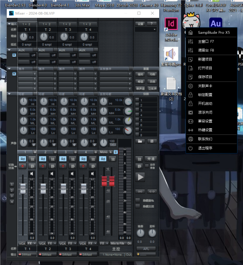Image resolution: width=243 pixels, height=265 pixels.
Task: Toggle the Mono button on master
Action: [x=104, y=152]
